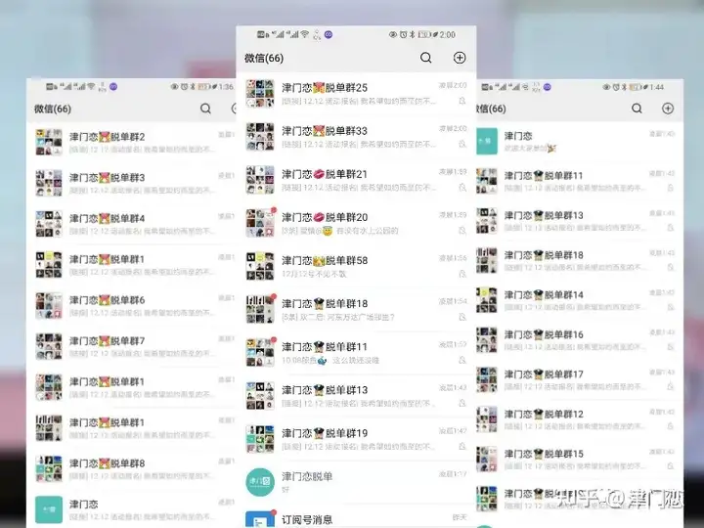Screen dimensions: 704x528
Task: Click the mute bell icon on 脱单群21 row
Action: click(462, 187)
